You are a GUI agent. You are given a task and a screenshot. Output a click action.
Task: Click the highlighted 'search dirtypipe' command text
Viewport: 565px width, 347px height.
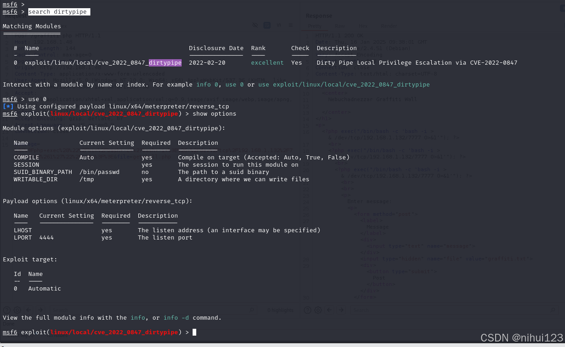(58, 11)
